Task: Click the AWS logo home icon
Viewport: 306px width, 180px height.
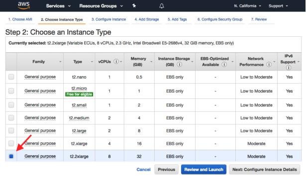Action: click(24, 5)
